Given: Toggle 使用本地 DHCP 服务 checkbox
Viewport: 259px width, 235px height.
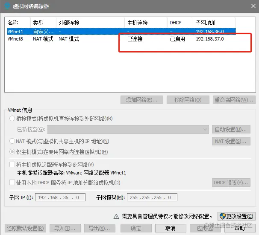Looking at the screenshot, I should coord(12,183).
